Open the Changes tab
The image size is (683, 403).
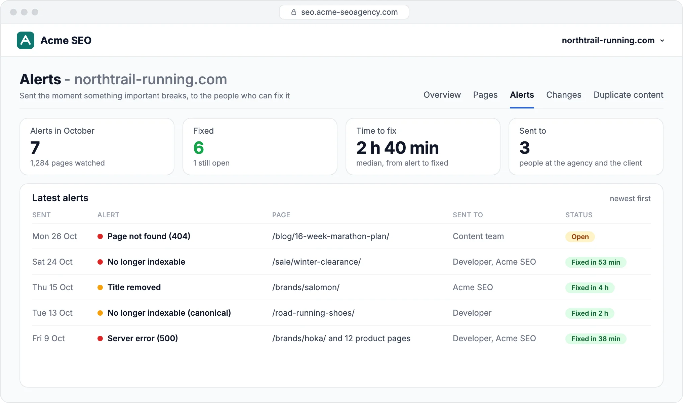coord(564,95)
